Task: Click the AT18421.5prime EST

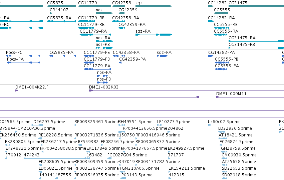Action: pyautogui.click(x=223, y=138)
